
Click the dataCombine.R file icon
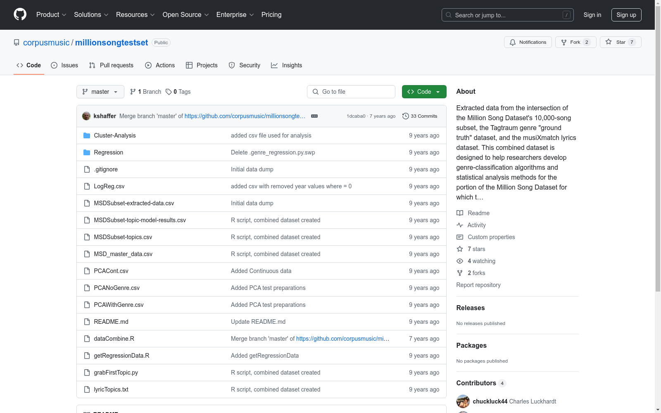click(87, 339)
